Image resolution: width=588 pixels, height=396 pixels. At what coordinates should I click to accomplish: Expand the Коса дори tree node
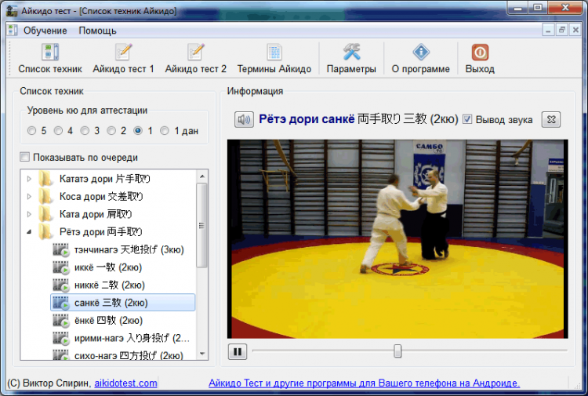click(29, 196)
